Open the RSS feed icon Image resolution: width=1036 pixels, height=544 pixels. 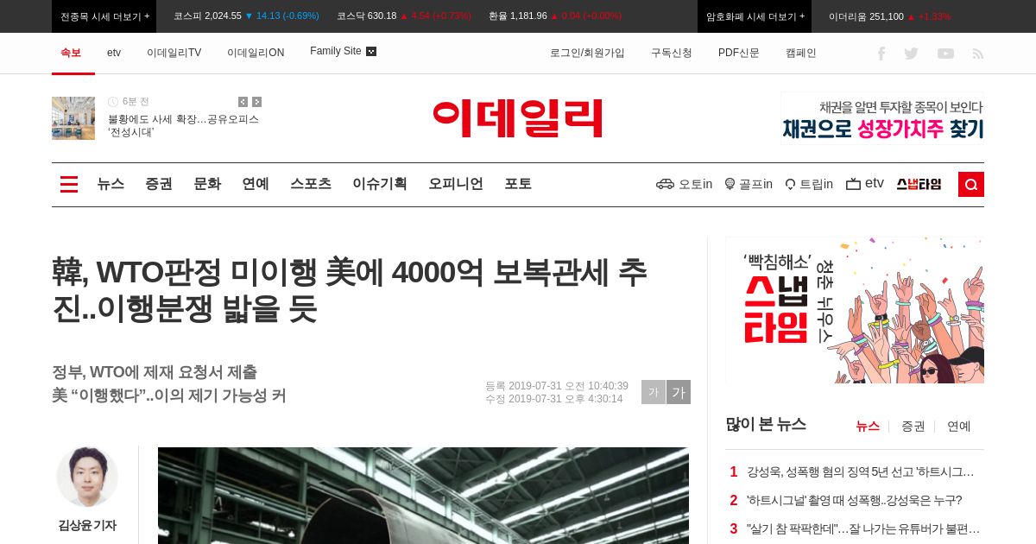(x=978, y=54)
